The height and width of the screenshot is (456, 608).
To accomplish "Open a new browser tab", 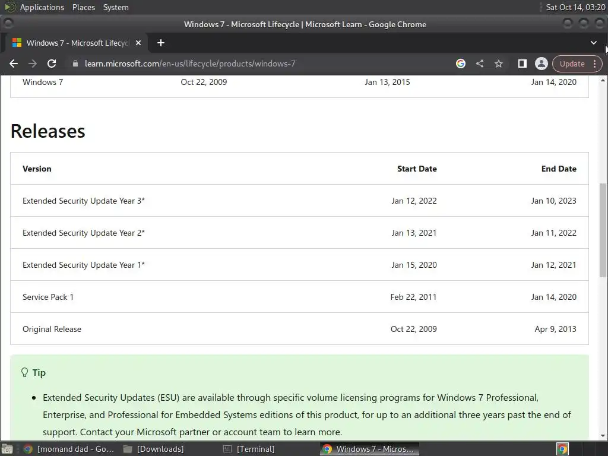I will click(x=160, y=43).
